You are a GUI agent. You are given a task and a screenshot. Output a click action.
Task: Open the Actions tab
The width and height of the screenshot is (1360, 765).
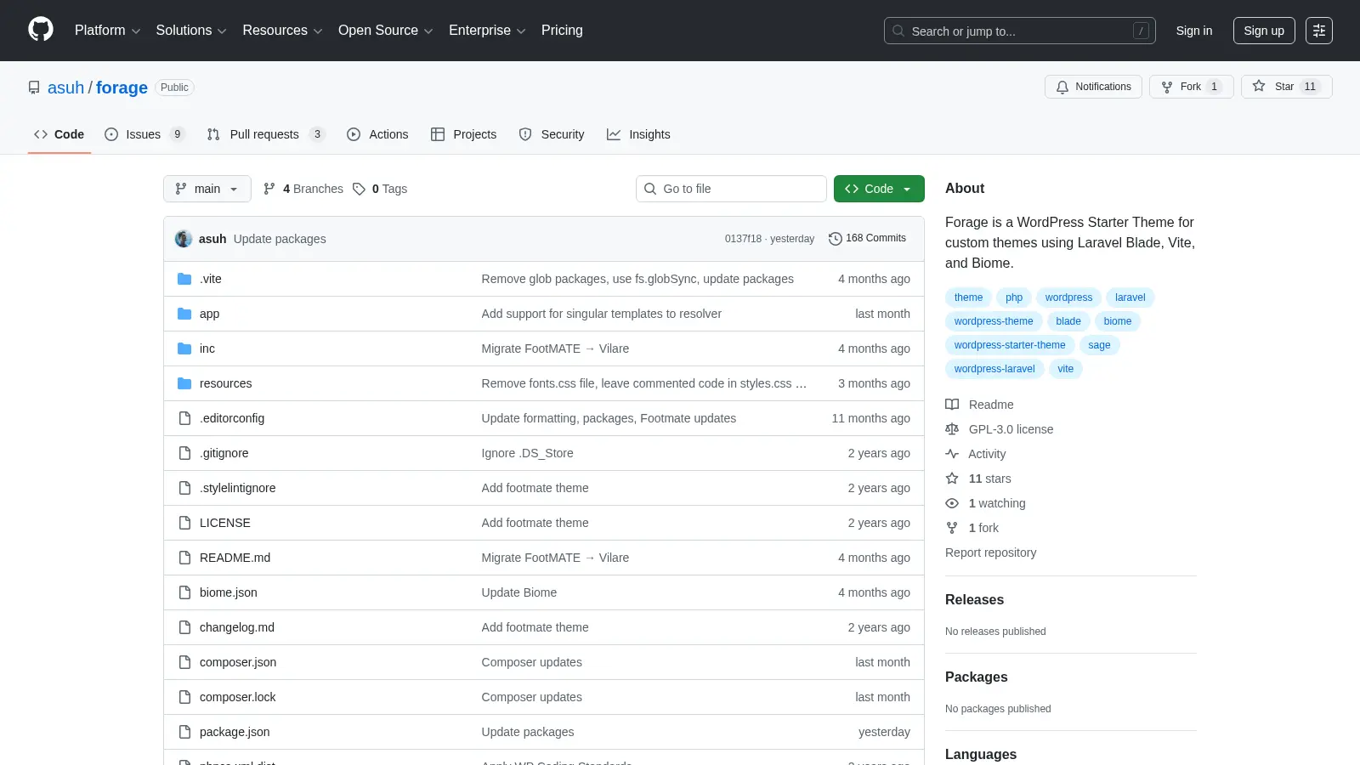[x=377, y=134]
